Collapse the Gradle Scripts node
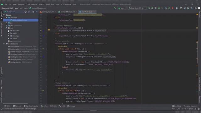The width and height of the screenshot is (201, 113). click(x=4, y=44)
